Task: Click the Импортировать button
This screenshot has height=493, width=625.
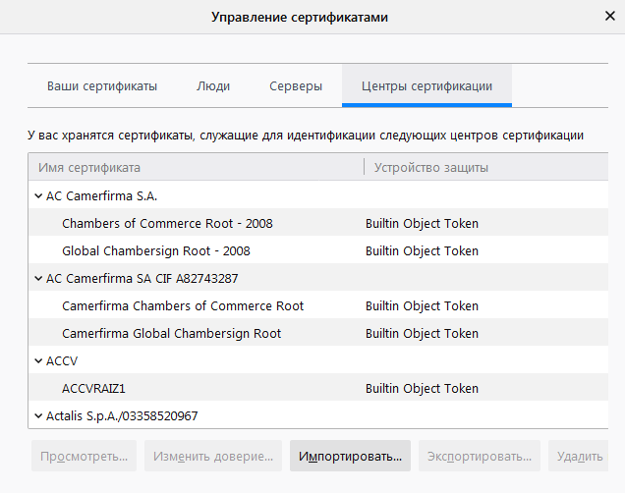Action: (x=350, y=457)
